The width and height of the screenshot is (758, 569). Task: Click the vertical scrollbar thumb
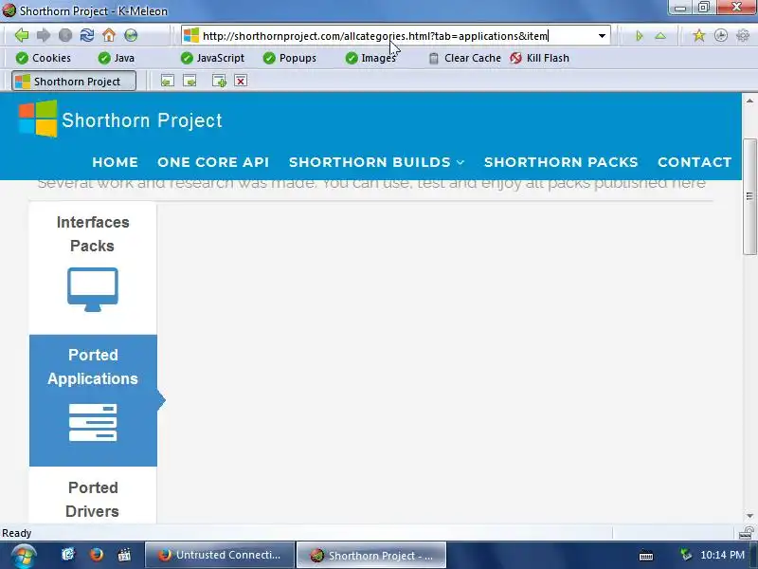[749, 196]
